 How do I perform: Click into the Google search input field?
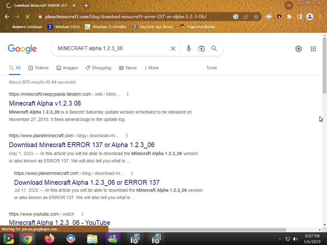pos(113,48)
